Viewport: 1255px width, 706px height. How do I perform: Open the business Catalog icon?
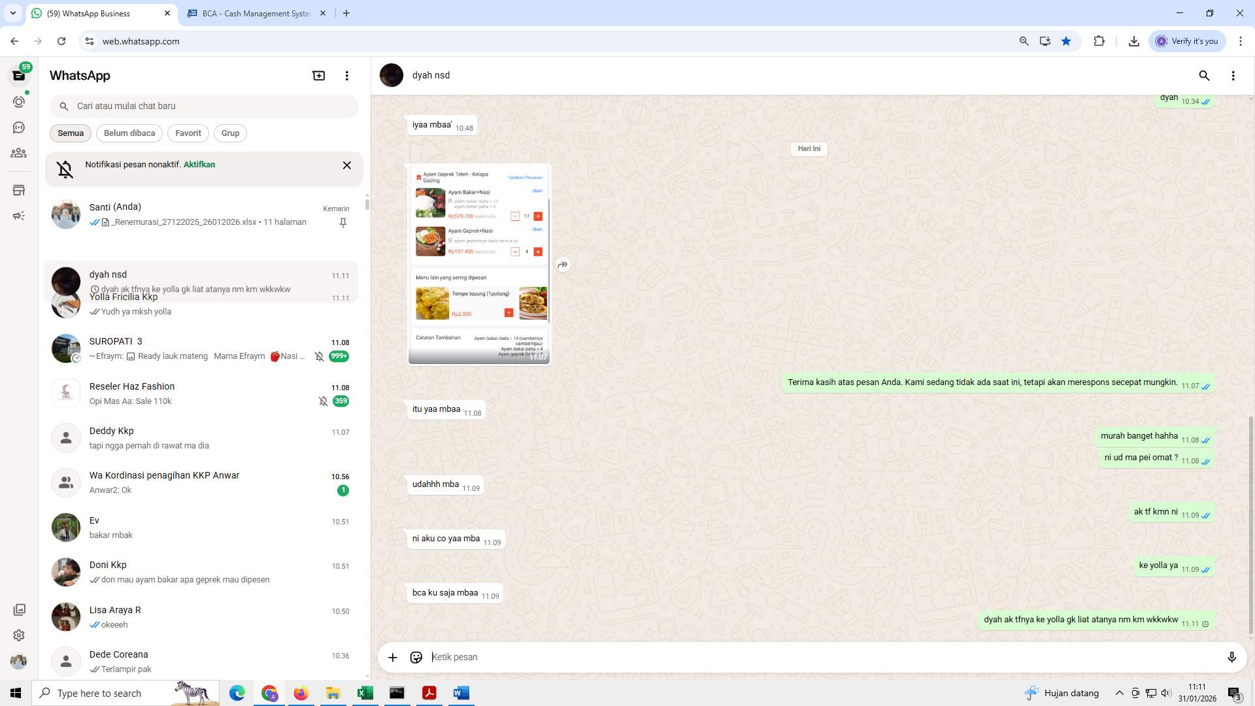(19, 190)
